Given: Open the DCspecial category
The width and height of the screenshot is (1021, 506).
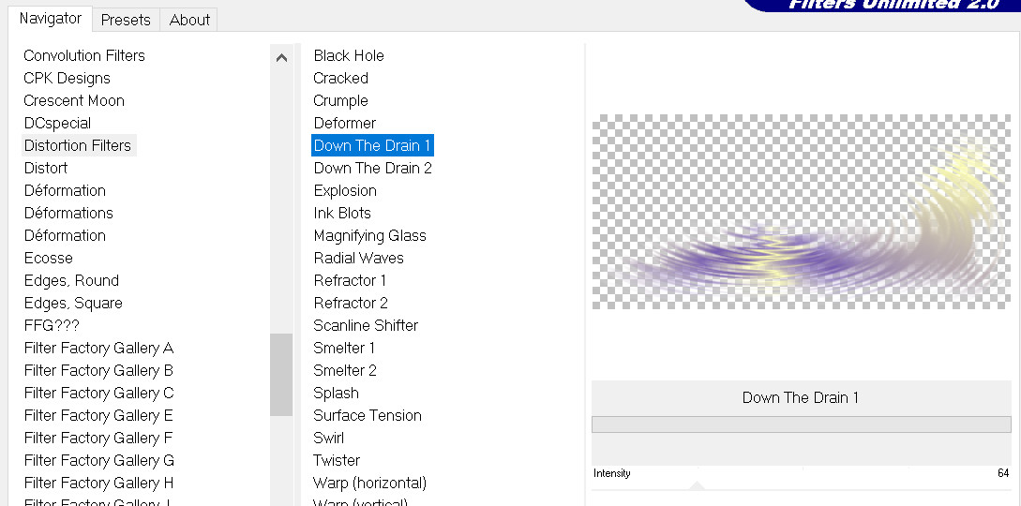Looking at the screenshot, I should point(57,123).
